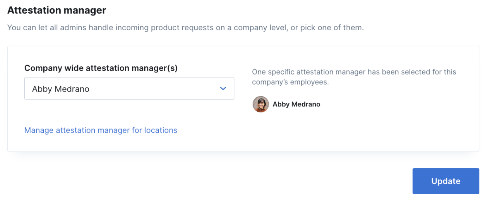Image resolution: width=485 pixels, height=199 pixels.
Task: Click the Company wide attestation manager(s) label
Action: point(101,68)
